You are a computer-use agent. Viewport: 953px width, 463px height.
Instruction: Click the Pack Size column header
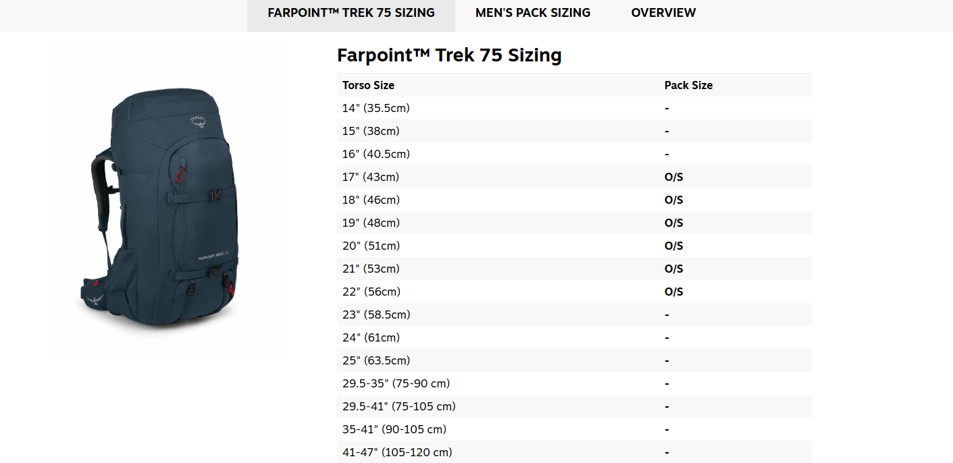688,85
